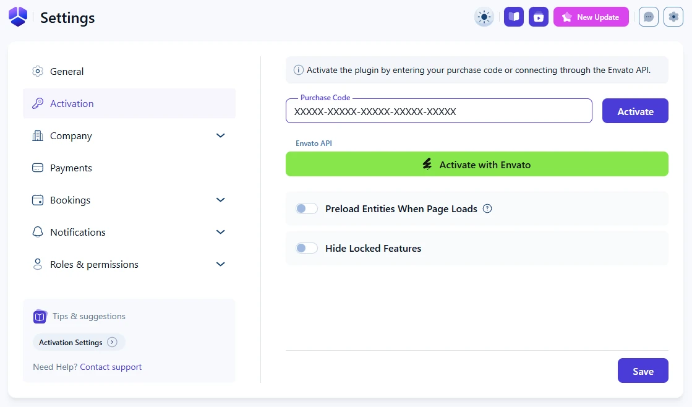692x407 pixels.
Task: Enable Preload Entities When Page Loads toggle
Action: click(x=306, y=209)
